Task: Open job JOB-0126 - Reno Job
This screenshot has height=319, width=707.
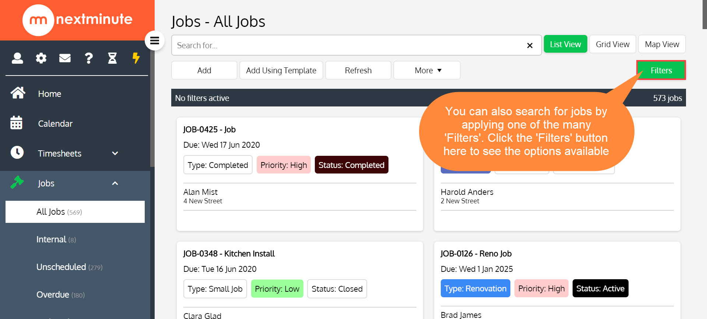Action: click(476, 253)
